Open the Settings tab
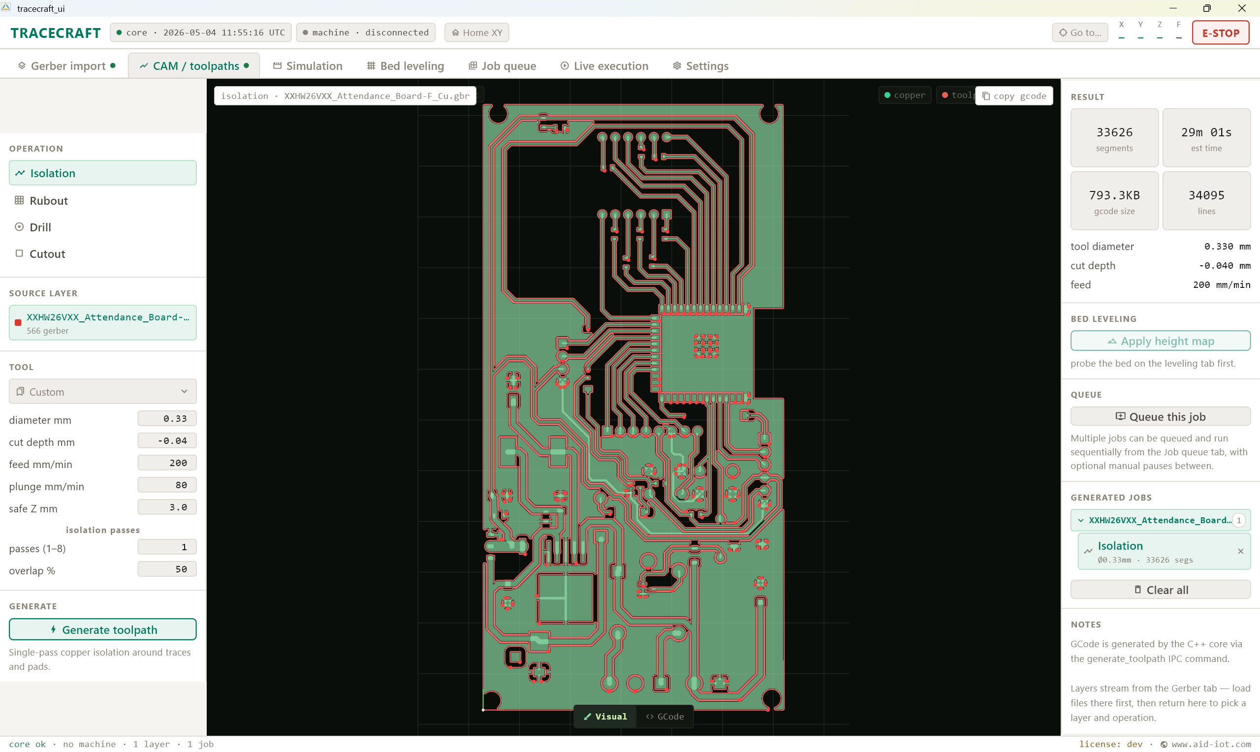1260x752 pixels. point(700,66)
